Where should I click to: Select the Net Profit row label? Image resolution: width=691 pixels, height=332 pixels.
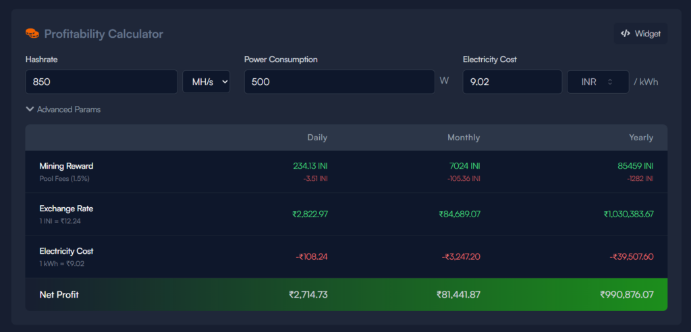click(x=59, y=295)
